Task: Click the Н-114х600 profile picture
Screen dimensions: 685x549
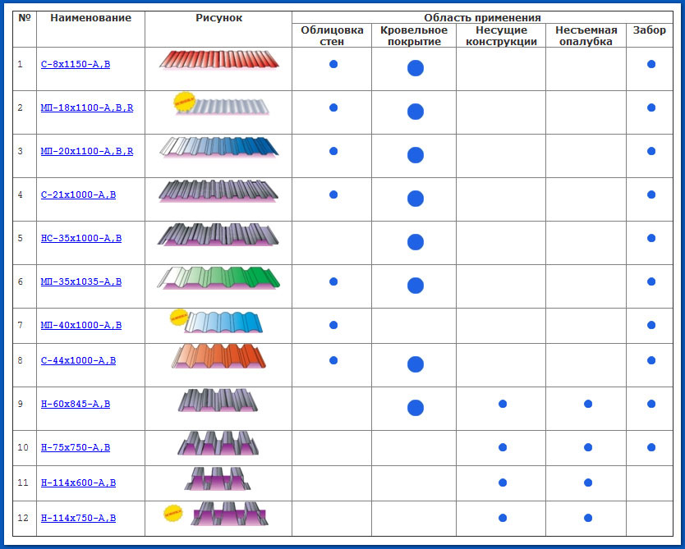Action: (x=218, y=479)
